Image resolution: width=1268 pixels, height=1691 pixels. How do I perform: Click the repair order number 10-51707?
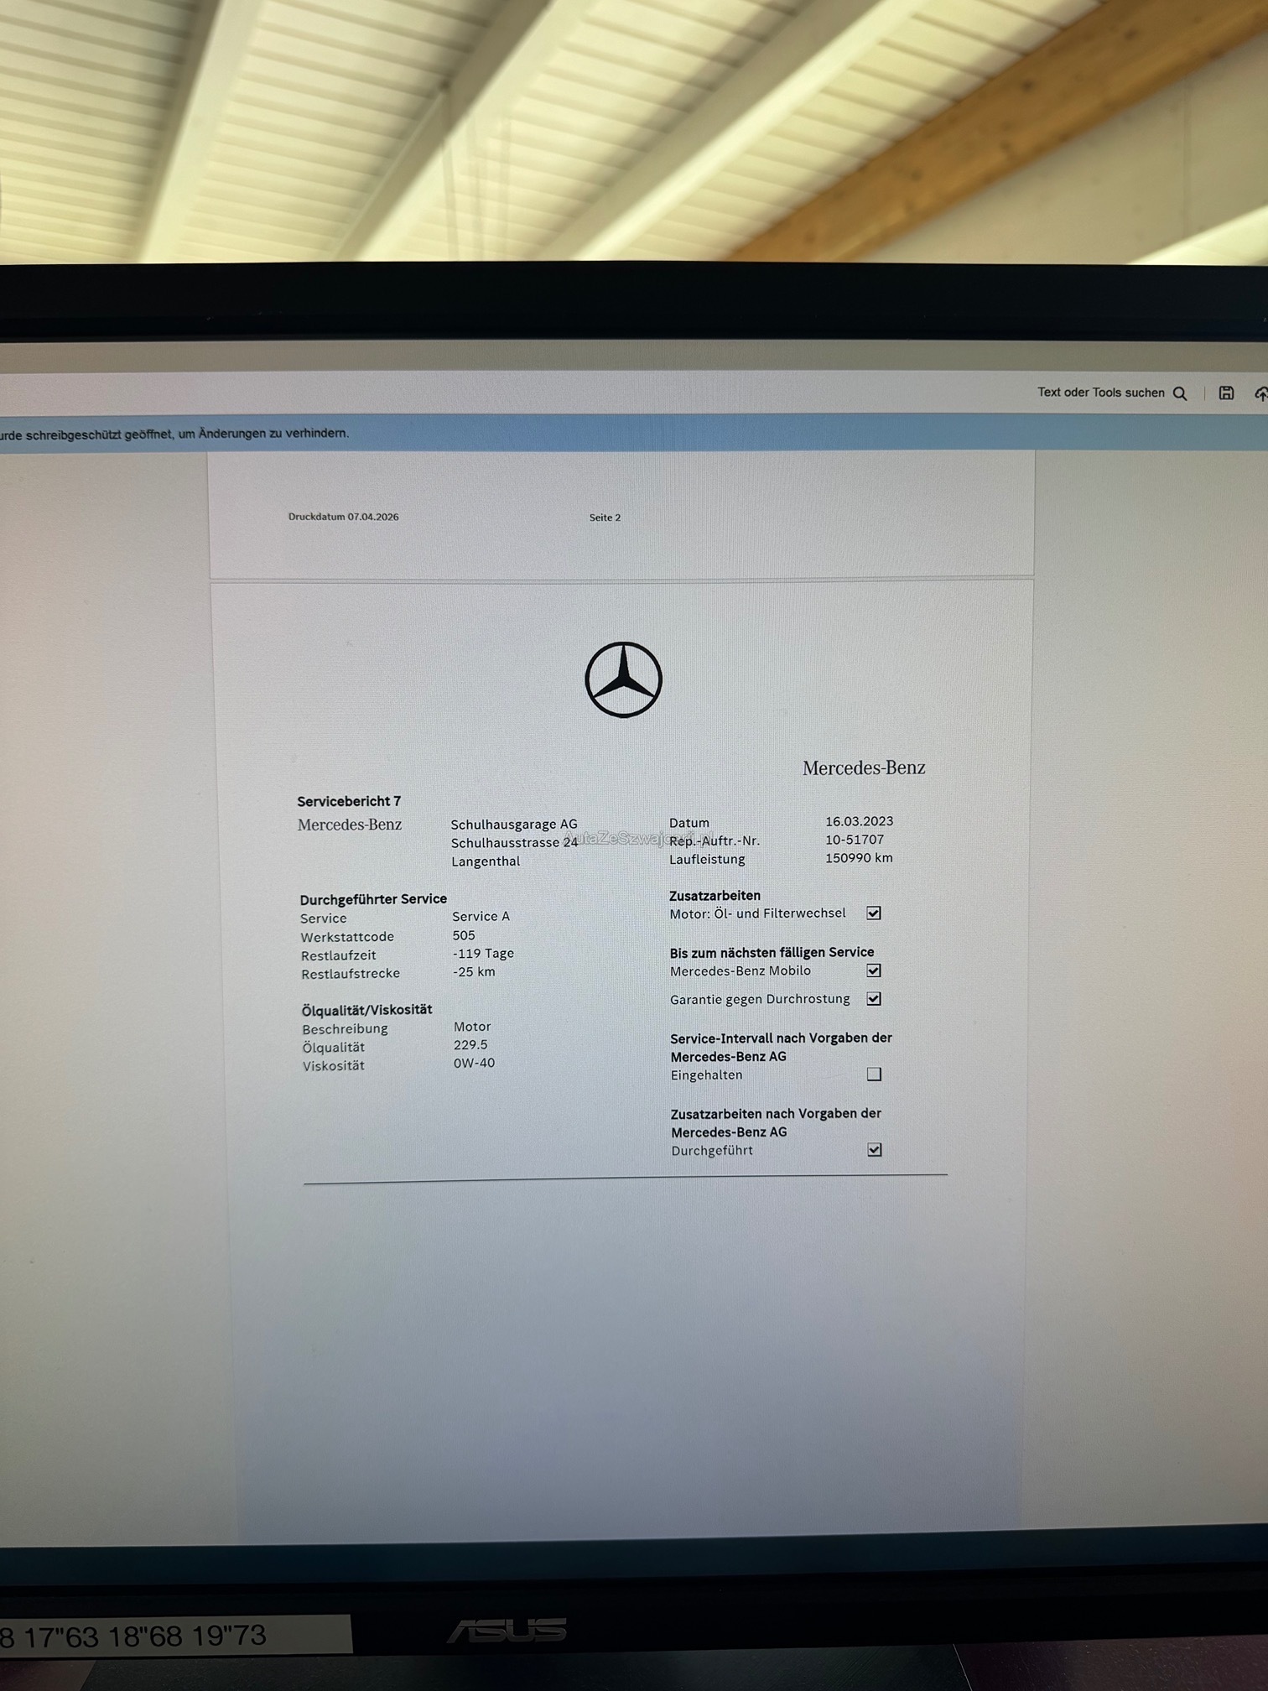pyautogui.click(x=854, y=840)
